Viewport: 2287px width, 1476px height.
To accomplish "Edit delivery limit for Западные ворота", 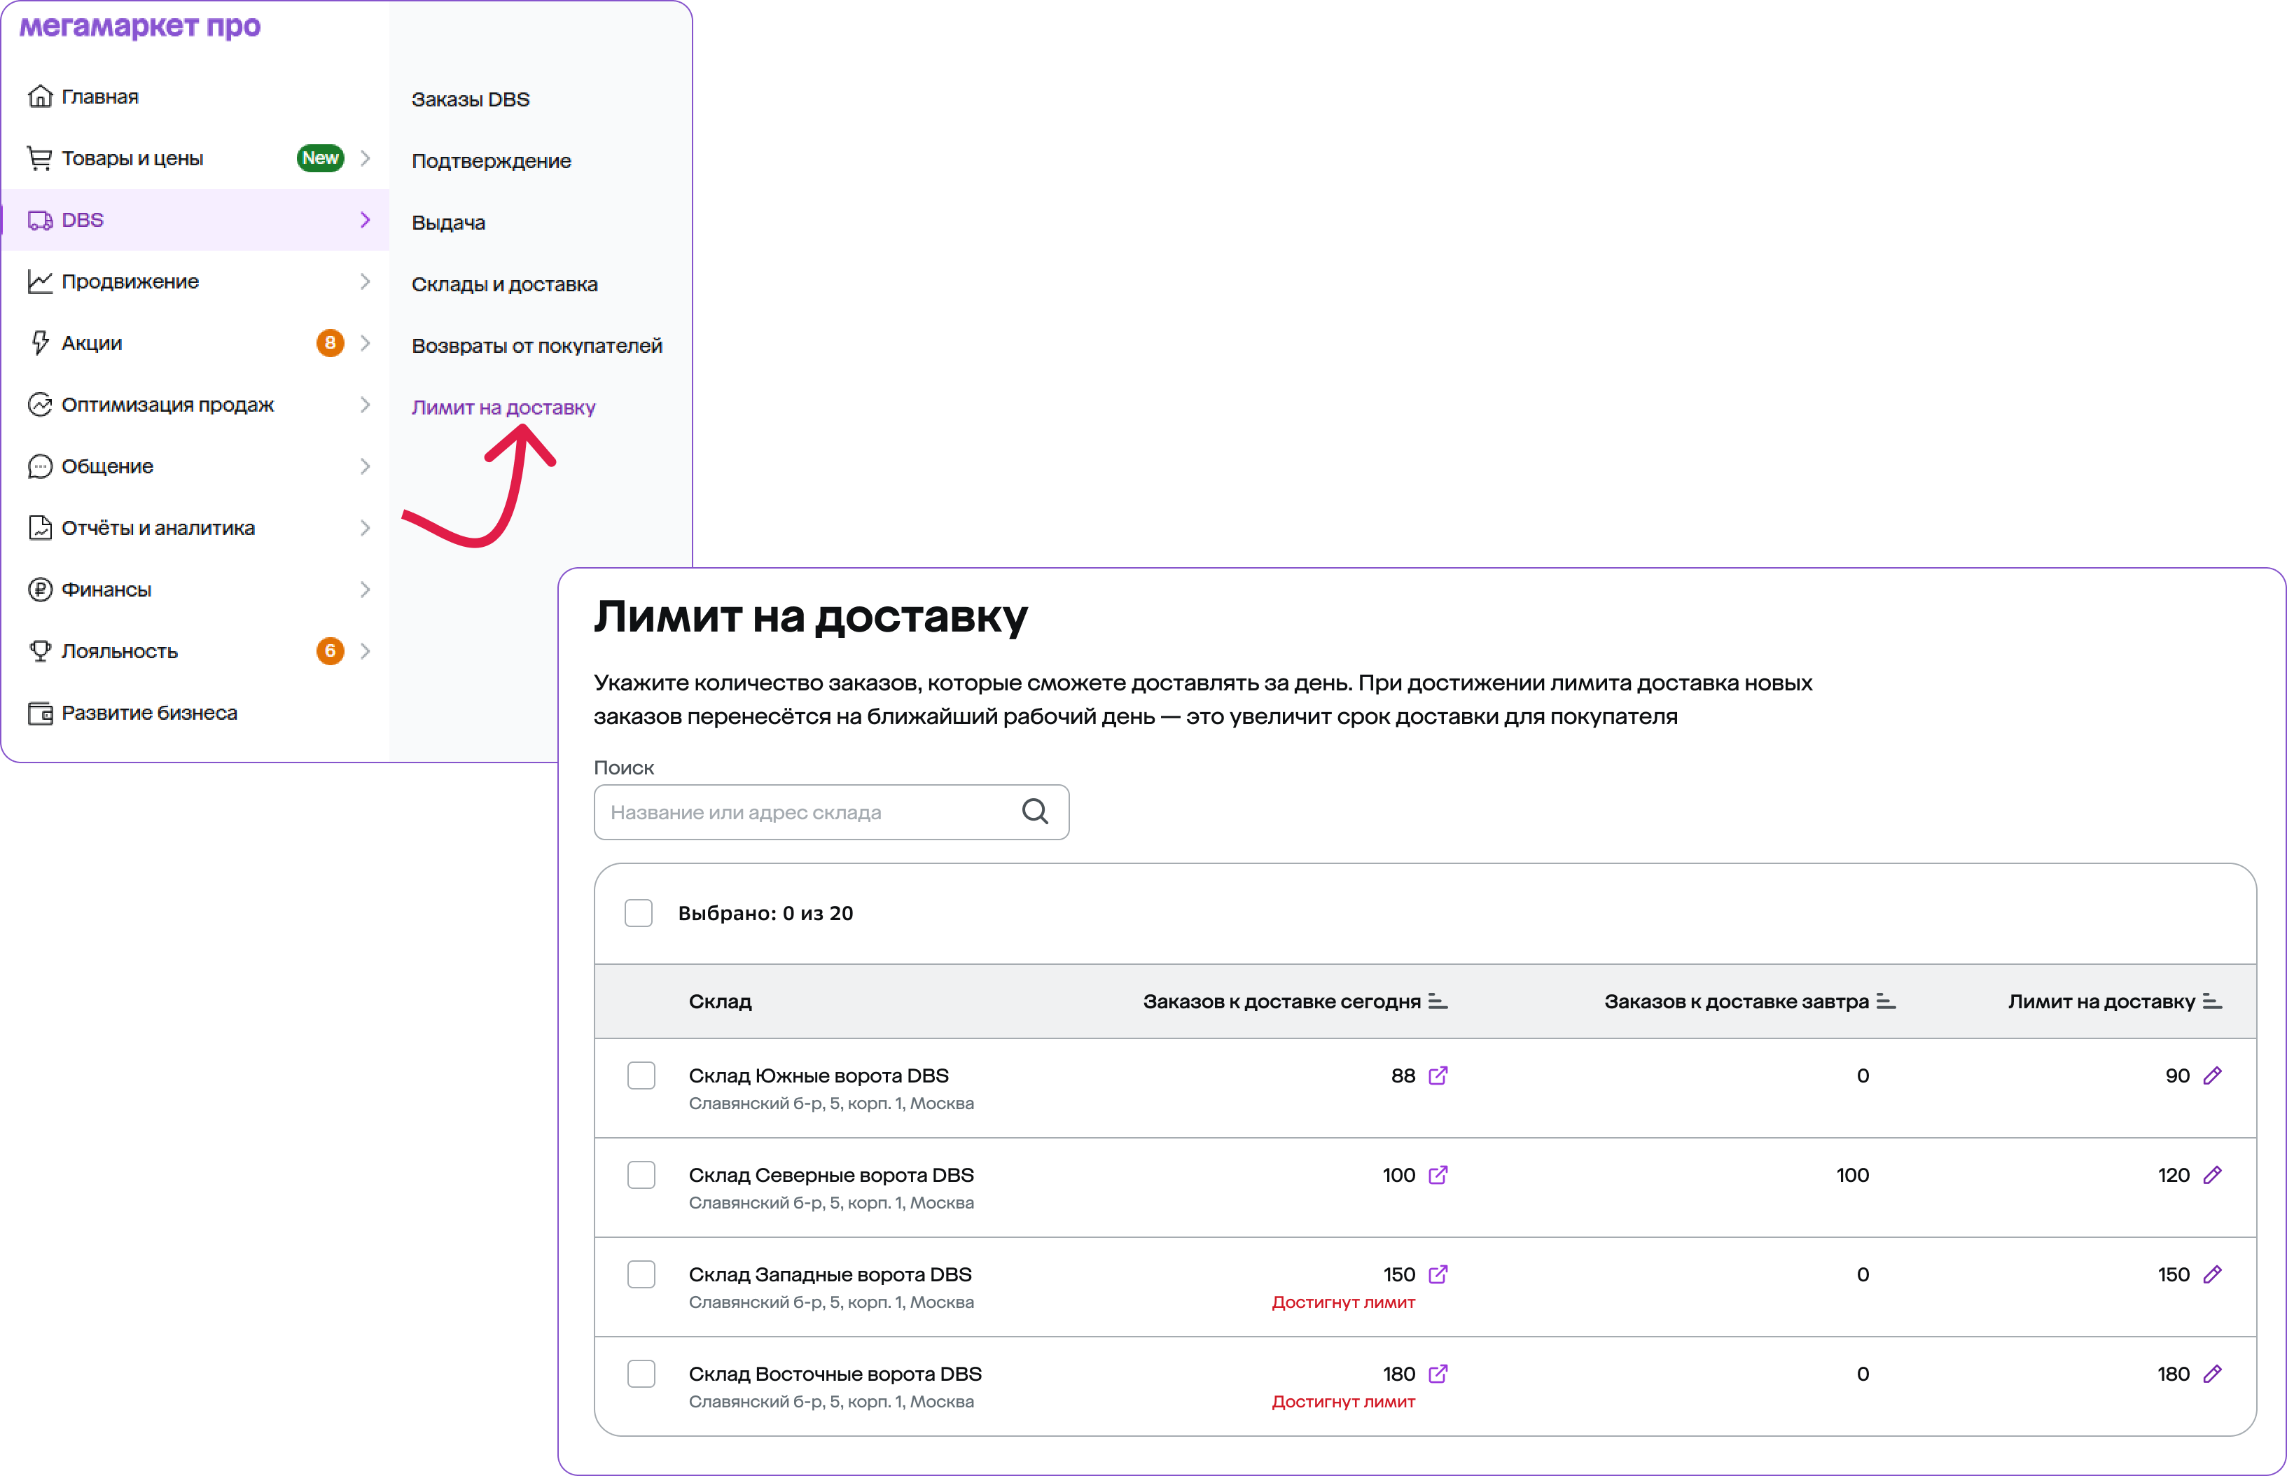I will [2212, 1275].
